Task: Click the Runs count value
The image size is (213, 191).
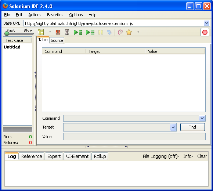Action: (30, 137)
